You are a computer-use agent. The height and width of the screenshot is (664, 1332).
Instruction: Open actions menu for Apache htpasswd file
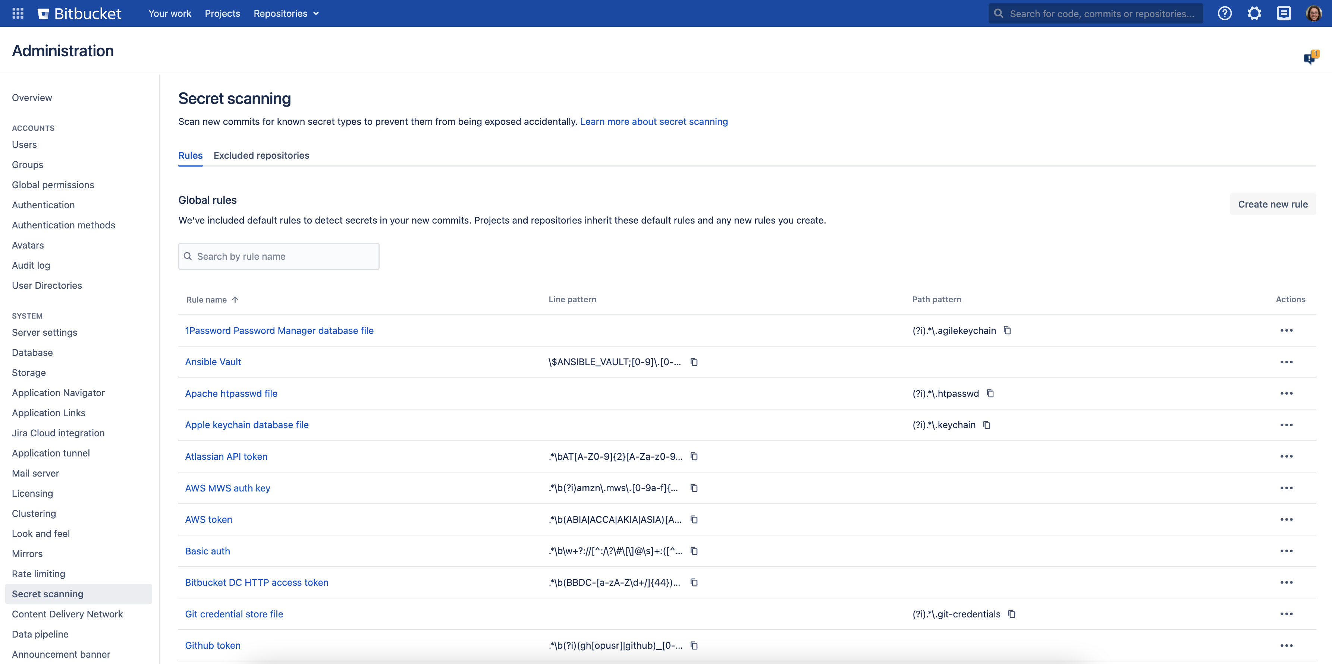click(1286, 393)
